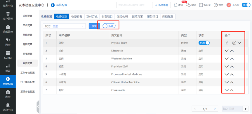Image resolution: width=252 pixels, height=114 pixels.
Task: Open SCRM sidebar icon
Action: 8,55
